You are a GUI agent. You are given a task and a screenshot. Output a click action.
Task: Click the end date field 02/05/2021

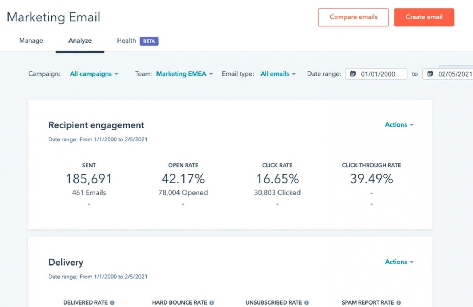(x=448, y=74)
